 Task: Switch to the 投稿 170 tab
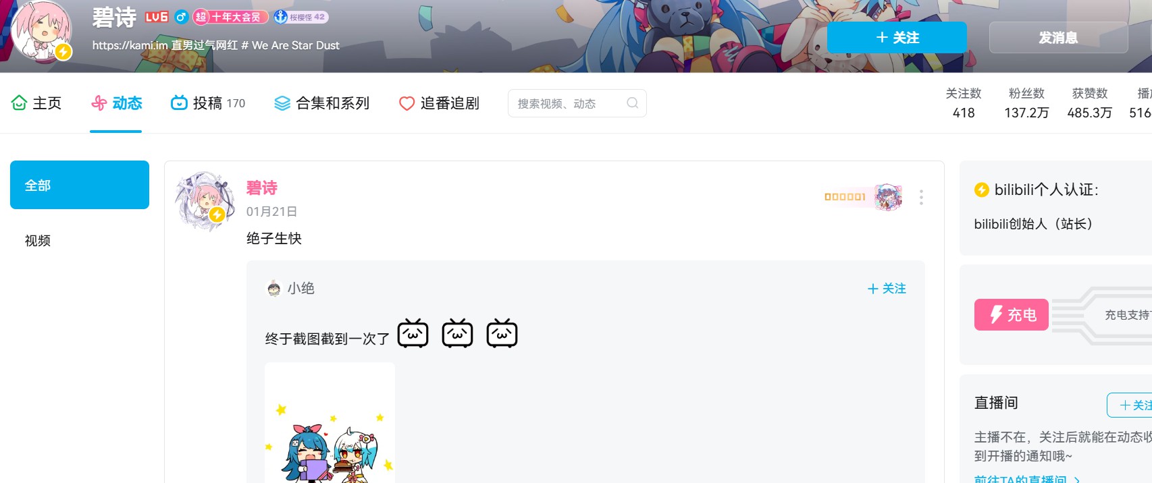[208, 103]
